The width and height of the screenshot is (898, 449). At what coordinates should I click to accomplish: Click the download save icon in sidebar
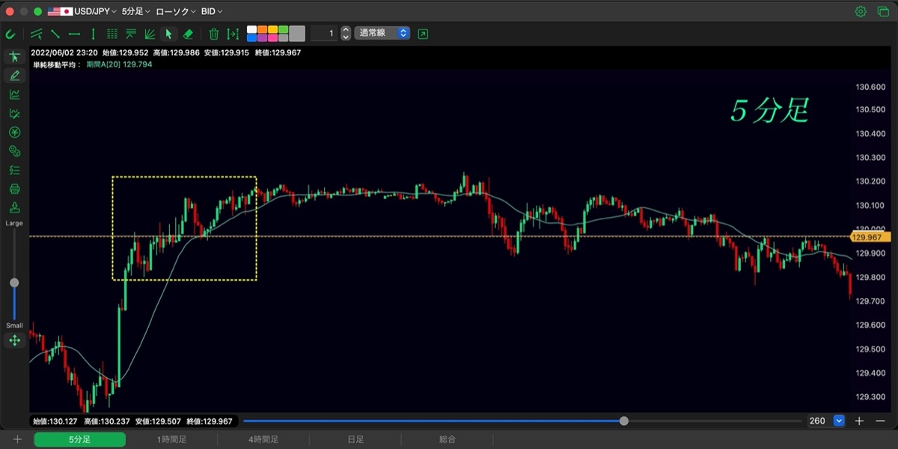pyautogui.click(x=14, y=207)
